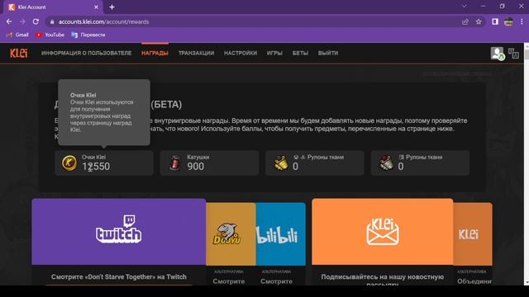Screen dimensions: 529x297
Task: Toggle the browser side panel icon
Action: 495,21
